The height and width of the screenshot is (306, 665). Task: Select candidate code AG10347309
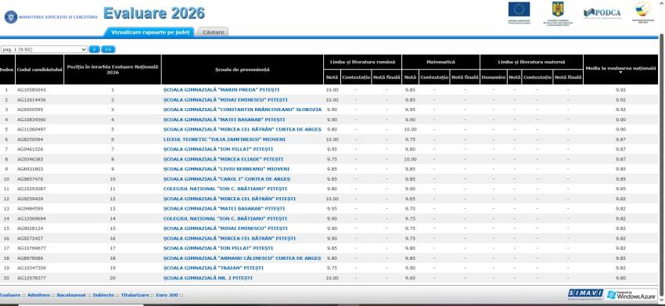pos(31,268)
